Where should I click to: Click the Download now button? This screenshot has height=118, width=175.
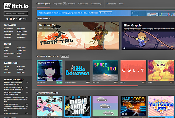105,13
